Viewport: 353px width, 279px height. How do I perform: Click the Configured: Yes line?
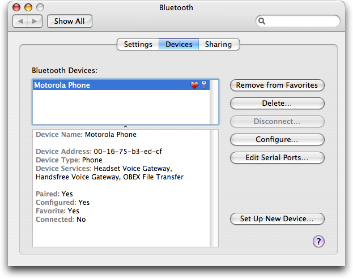click(62, 203)
